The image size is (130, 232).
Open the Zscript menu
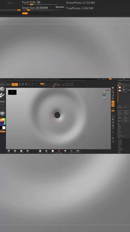(82, 80)
